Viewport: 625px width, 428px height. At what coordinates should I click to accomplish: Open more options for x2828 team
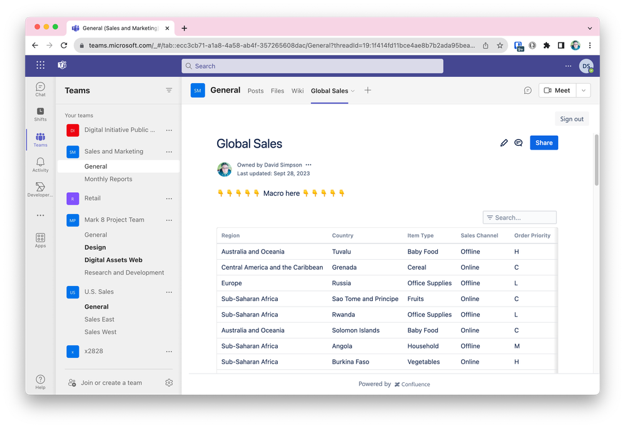click(169, 352)
